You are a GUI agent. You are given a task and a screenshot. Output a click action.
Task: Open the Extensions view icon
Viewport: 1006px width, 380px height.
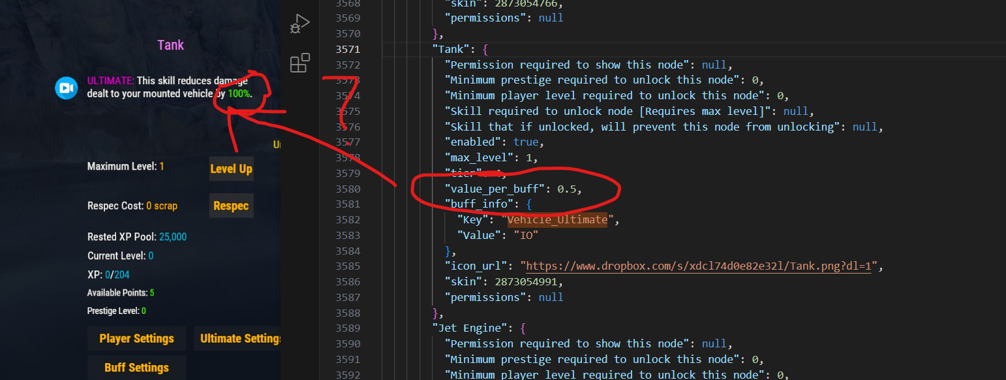(299, 63)
